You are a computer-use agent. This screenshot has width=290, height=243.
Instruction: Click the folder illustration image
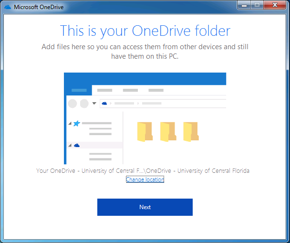pyautogui.click(x=145, y=118)
